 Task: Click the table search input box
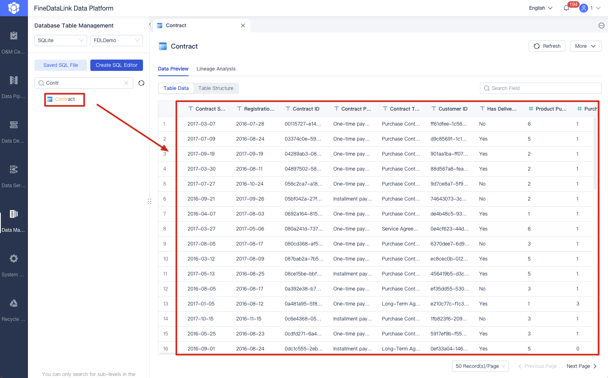pos(84,83)
